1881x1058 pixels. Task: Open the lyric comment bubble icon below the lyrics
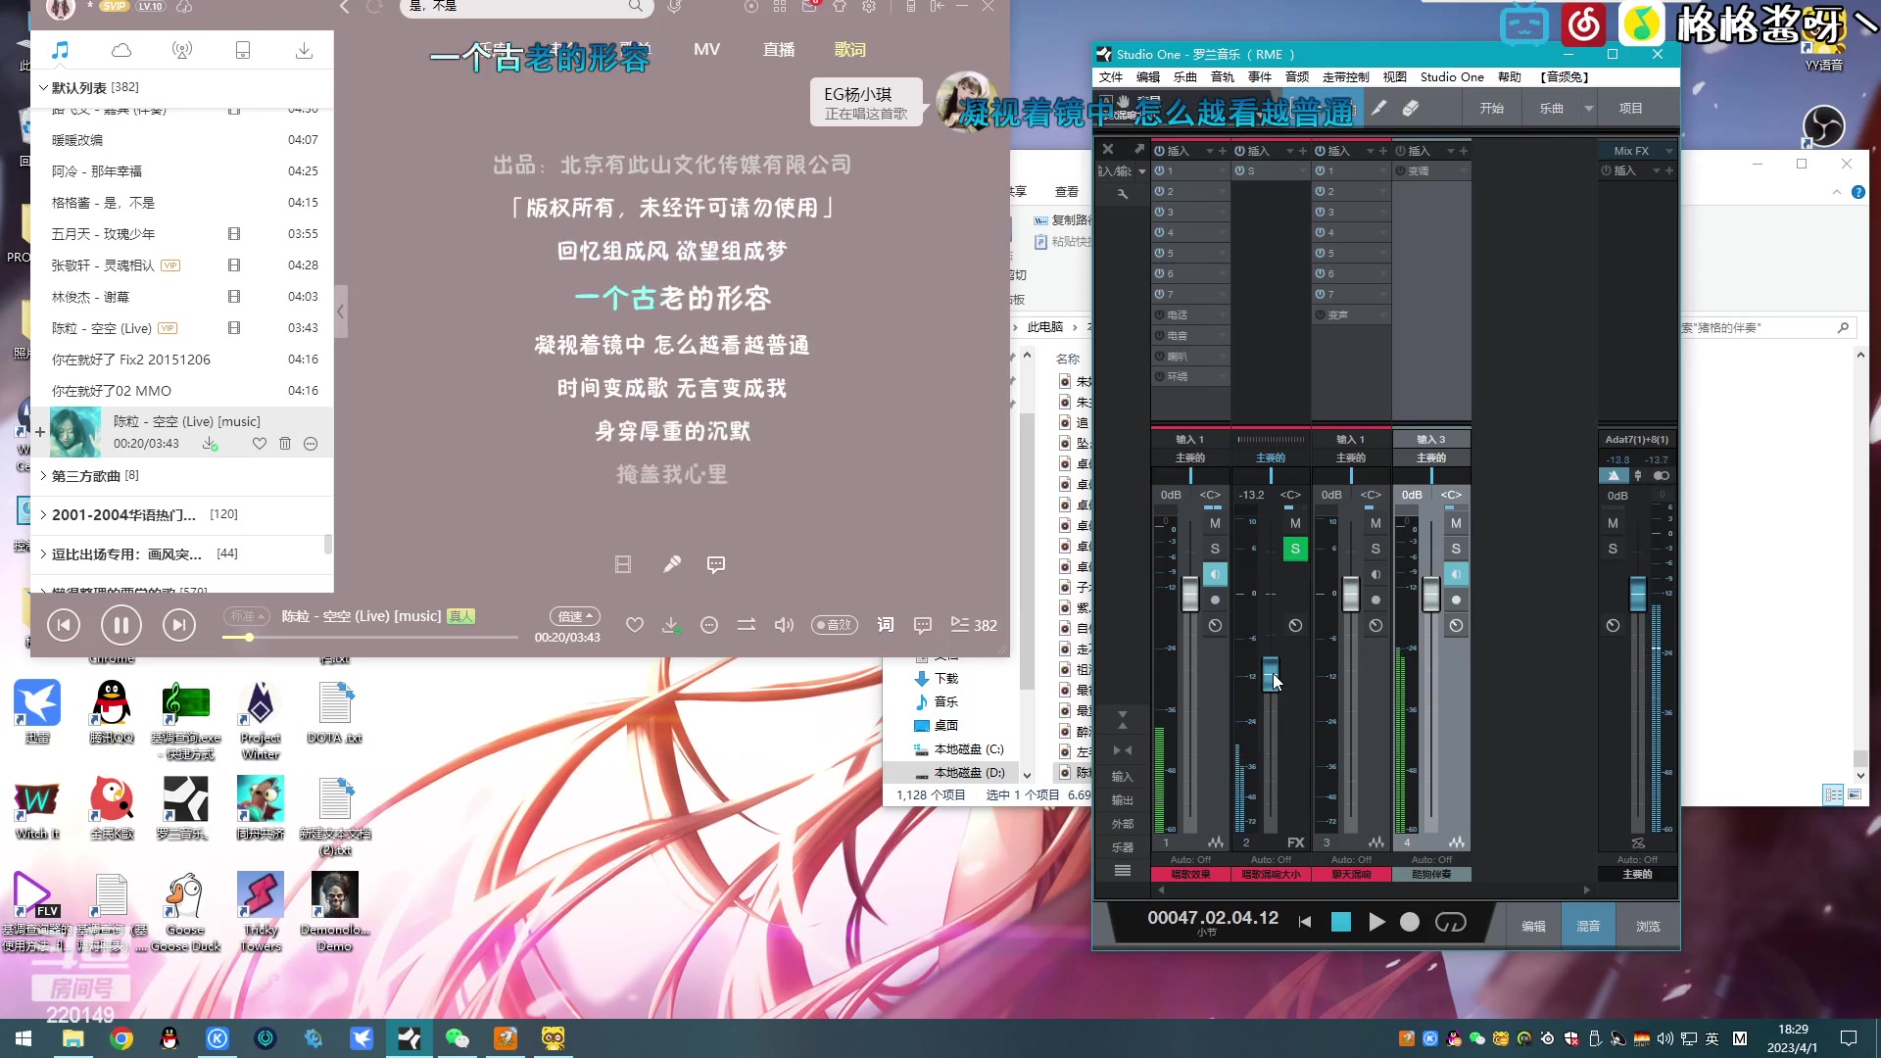pyautogui.click(x=716, y=564)
